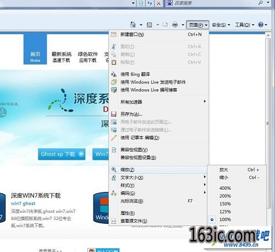
Task: Click the Home page toolbar icon
Action: coord(133,24)
